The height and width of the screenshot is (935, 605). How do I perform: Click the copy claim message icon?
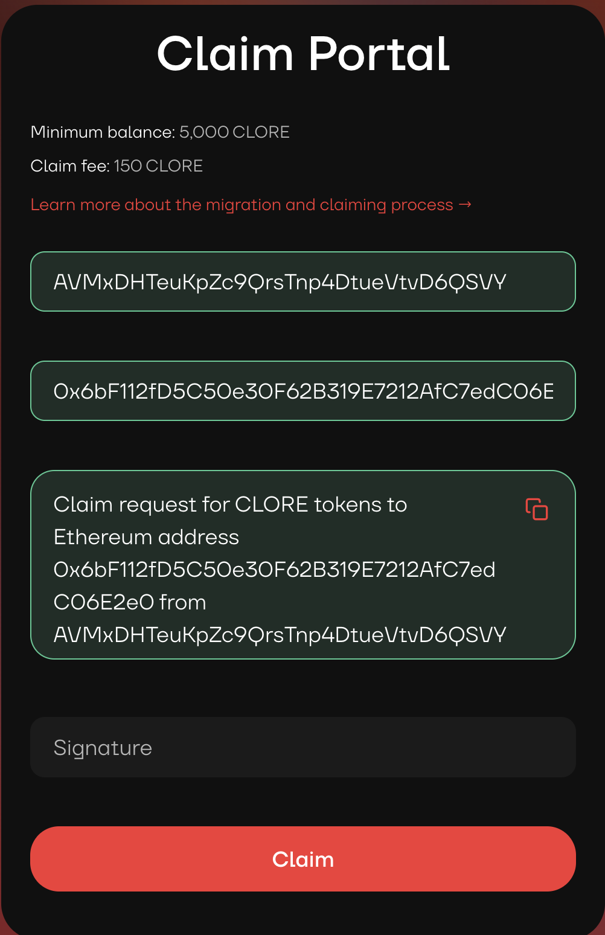pyautogui.click(x=537, y=509)
